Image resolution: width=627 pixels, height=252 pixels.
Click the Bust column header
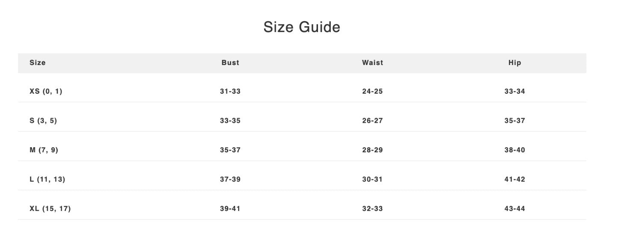coord(230,62)
